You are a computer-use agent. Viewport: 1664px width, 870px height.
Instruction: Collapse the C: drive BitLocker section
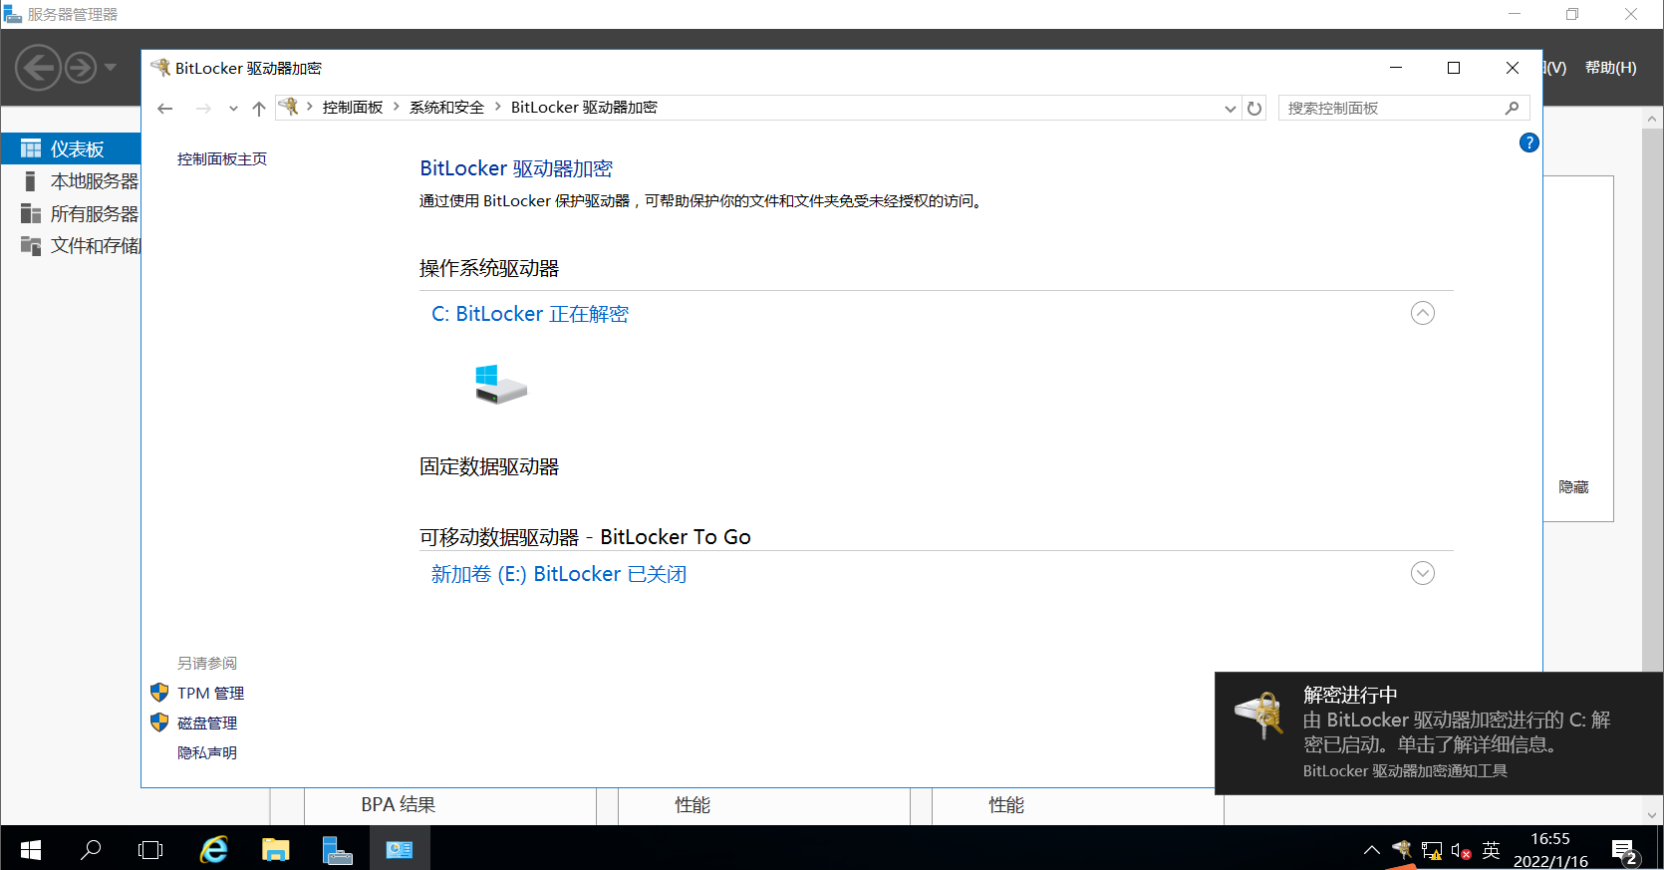point(1423,313)
